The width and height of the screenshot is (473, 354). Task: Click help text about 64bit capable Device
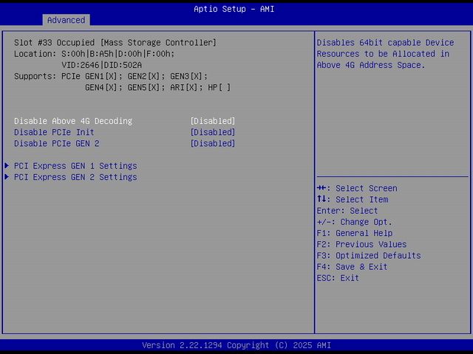coord(385,54)
